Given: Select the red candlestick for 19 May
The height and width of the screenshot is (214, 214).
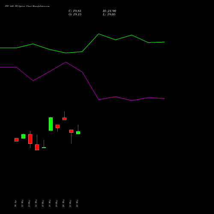Looking at the screenshot, I should tap(58, 126).
